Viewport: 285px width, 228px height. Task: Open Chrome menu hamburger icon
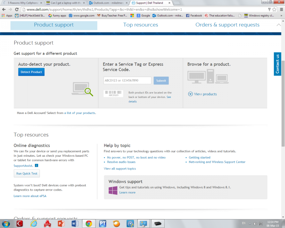[281, 10]
